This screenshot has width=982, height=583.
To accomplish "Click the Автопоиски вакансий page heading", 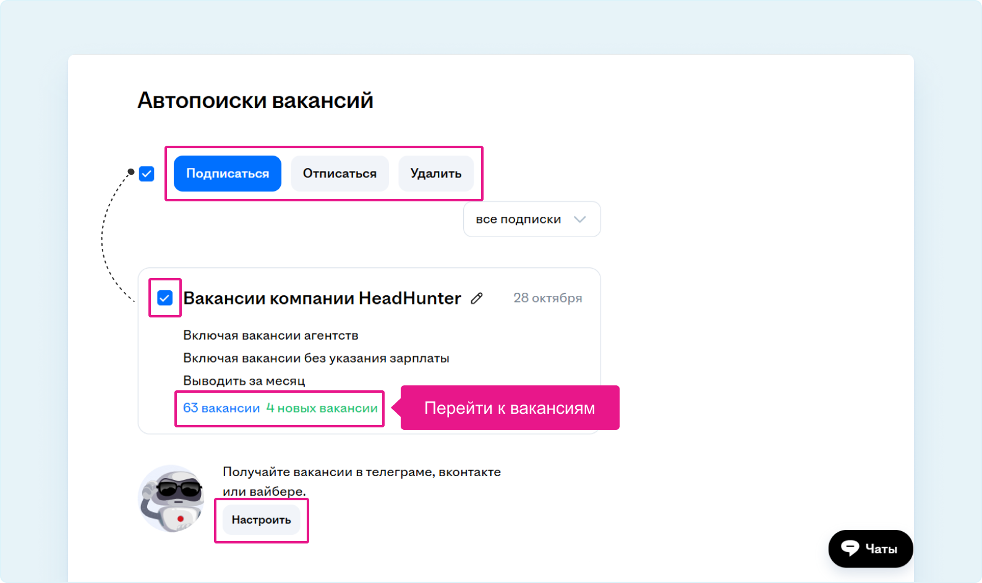I will pos(255,101).
